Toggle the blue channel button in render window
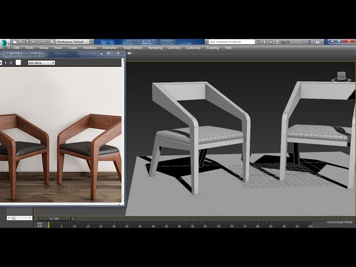Viewport: 356px width, 267px height. [x=1, y=63]
